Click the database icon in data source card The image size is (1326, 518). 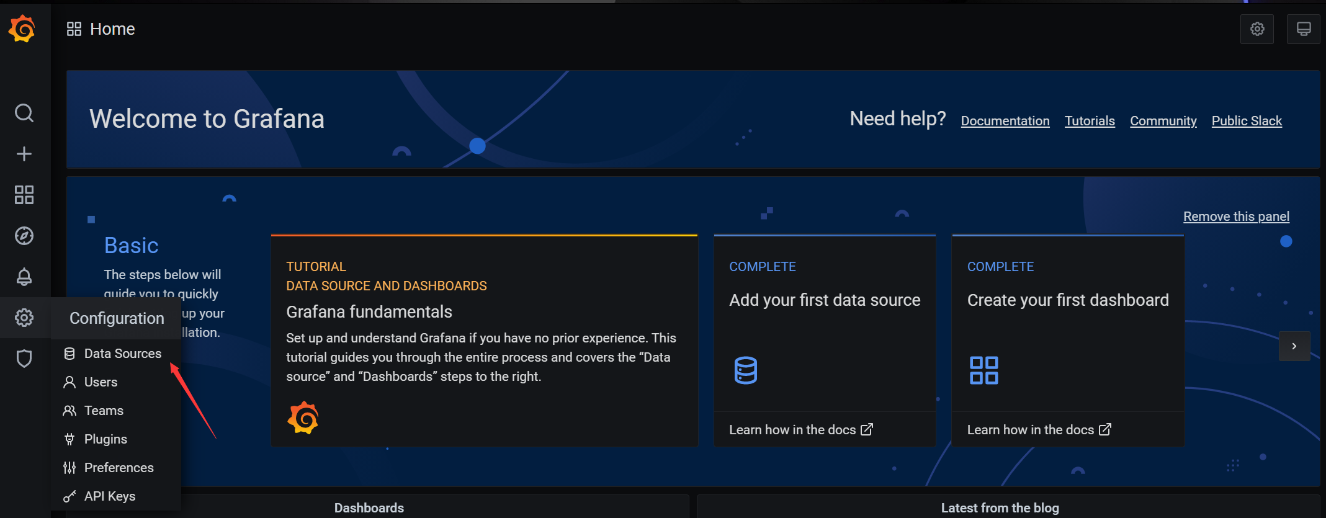click(x=745, y=370)
